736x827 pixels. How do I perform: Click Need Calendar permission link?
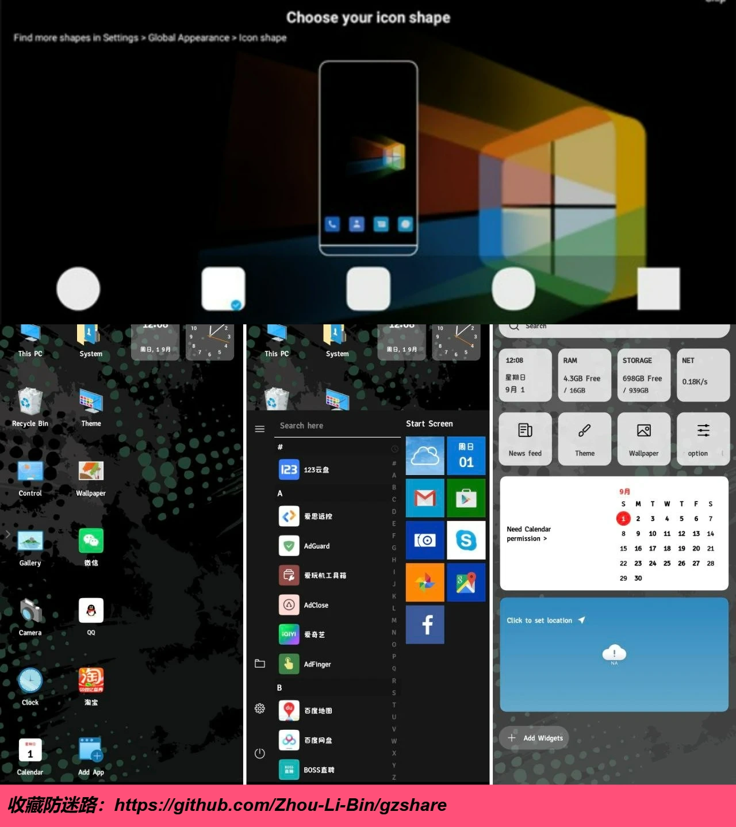528,534
